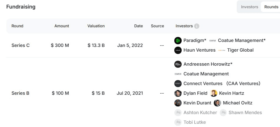Viewport: 280px width, 127px height.
Task: Click Kevin Durant's avatar photo
Action: pos(178,103)
